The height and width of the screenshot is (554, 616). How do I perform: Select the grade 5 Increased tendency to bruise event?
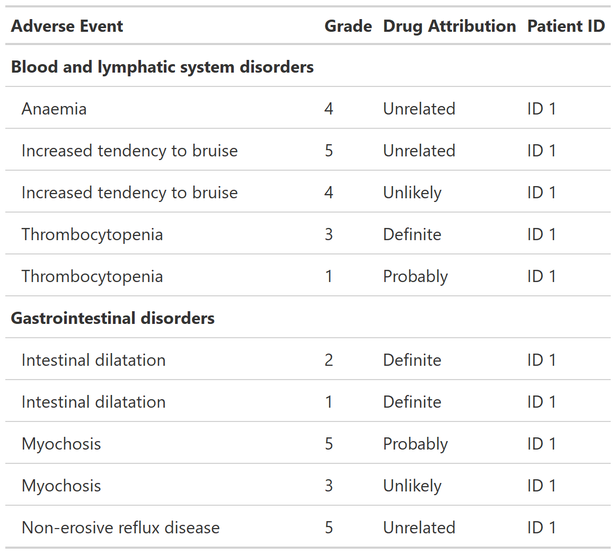click(x=129, y=151)
